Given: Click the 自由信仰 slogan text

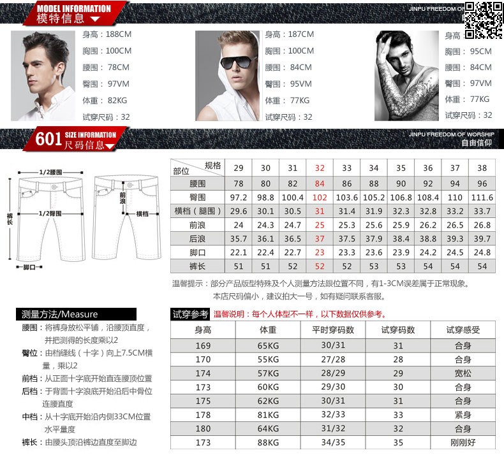Looking at the screenshot, I should pos(477,143).
